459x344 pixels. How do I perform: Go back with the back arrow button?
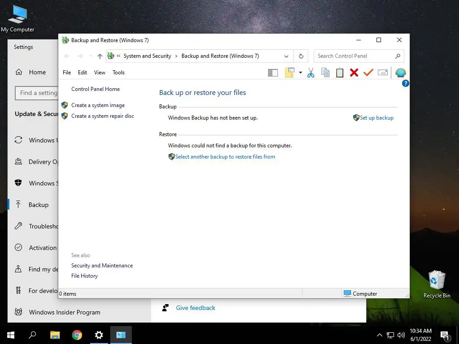click(x=67, y=56)
